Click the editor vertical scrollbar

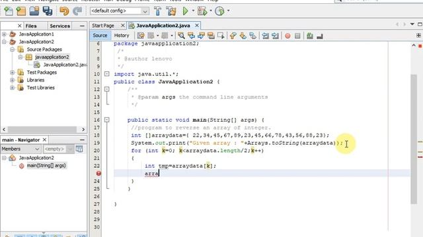click(x=414, y=139)
